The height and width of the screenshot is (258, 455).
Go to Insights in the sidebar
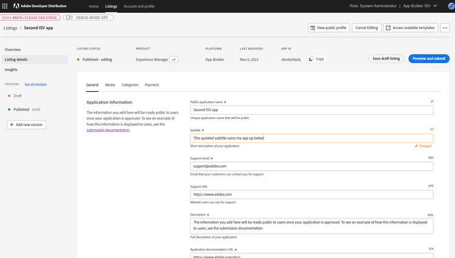pyautogui.click(x=12, y=70)
